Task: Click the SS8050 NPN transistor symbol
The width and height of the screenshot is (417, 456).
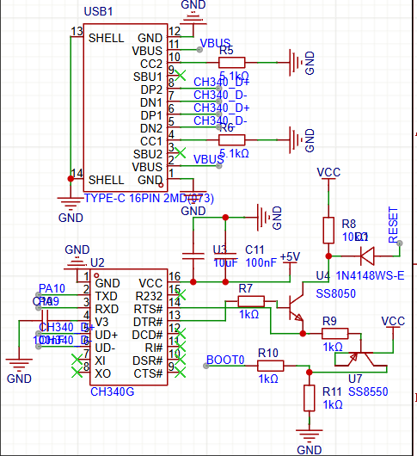Action: [x=297, y=308]
